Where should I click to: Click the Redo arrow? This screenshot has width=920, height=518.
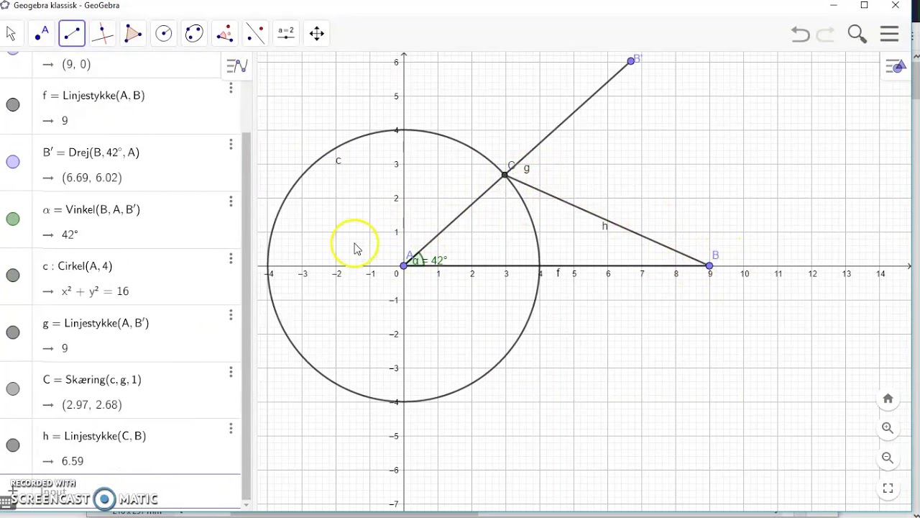pyautogui.click(x=825, y=34)
